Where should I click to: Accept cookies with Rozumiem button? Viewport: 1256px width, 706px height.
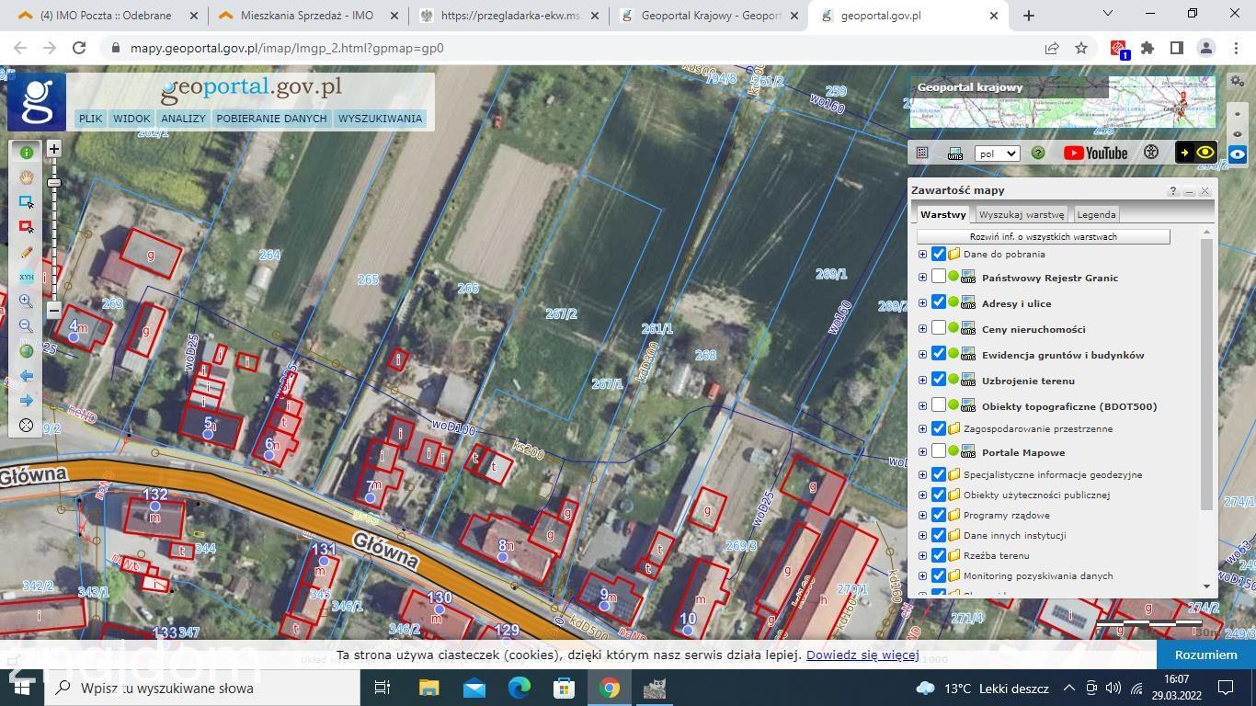(x=1205, y=655)
